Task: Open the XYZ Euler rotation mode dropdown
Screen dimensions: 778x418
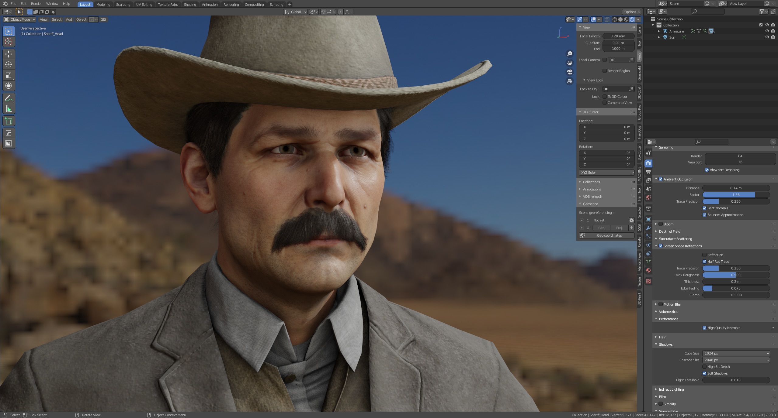Action: [606, 173]
